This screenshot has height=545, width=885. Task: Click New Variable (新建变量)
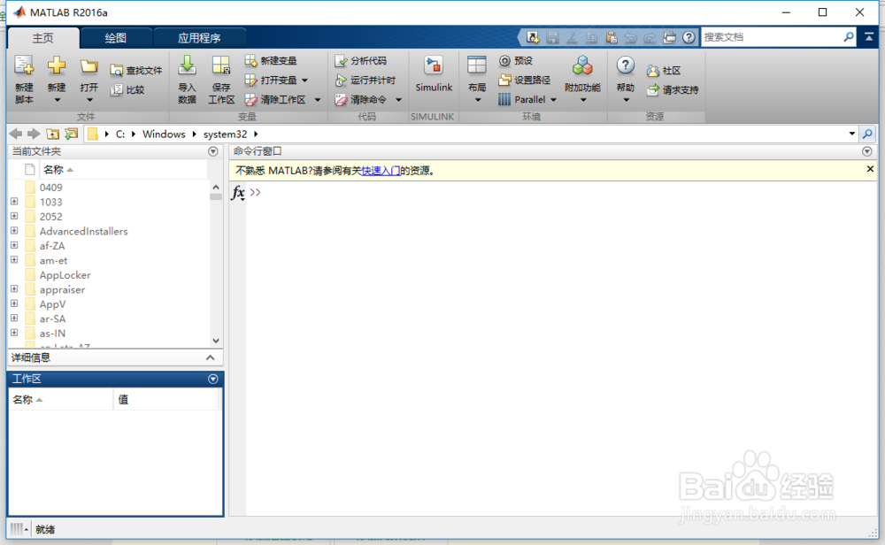(x=271, y=60)
